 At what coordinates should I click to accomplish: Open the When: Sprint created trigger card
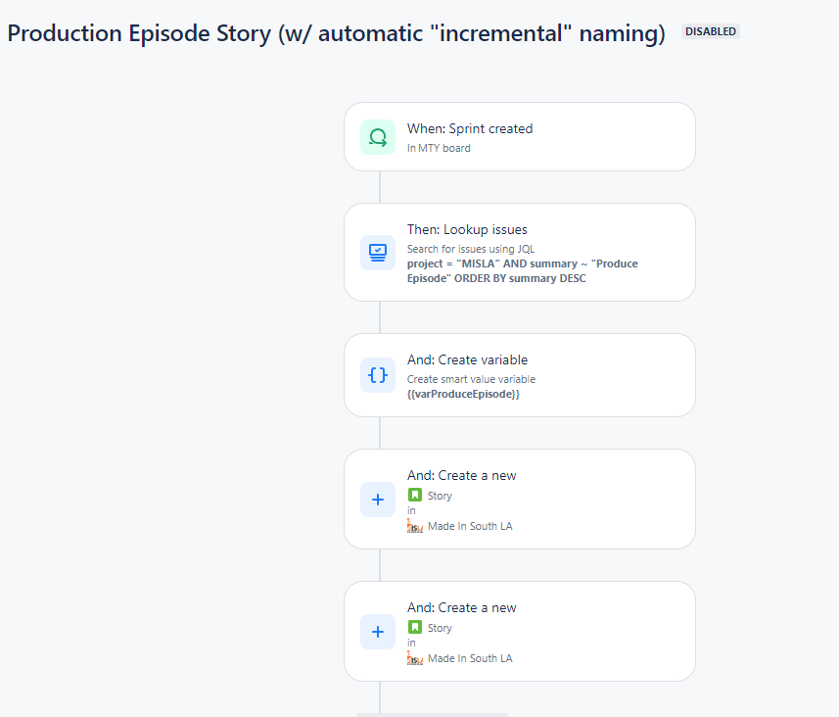click(520, 137)
